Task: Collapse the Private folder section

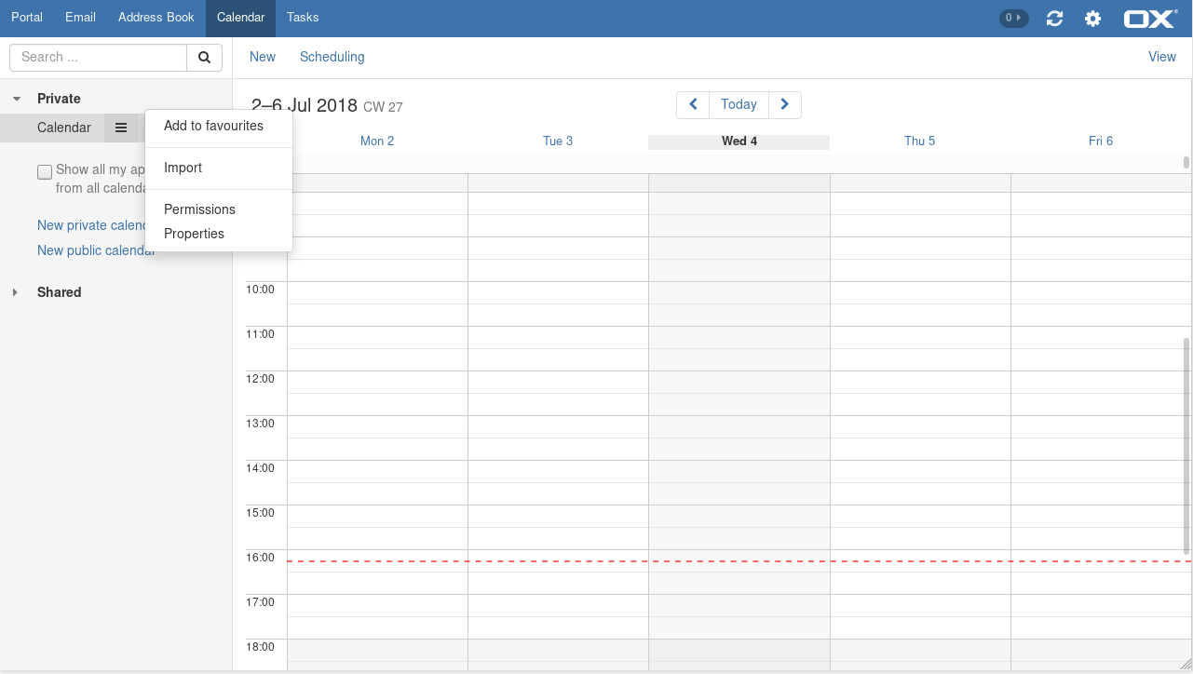Action: click(17, 99)
